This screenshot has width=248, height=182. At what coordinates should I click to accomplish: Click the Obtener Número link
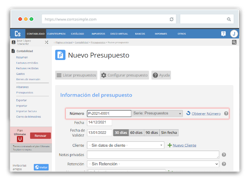coord(206,114)
